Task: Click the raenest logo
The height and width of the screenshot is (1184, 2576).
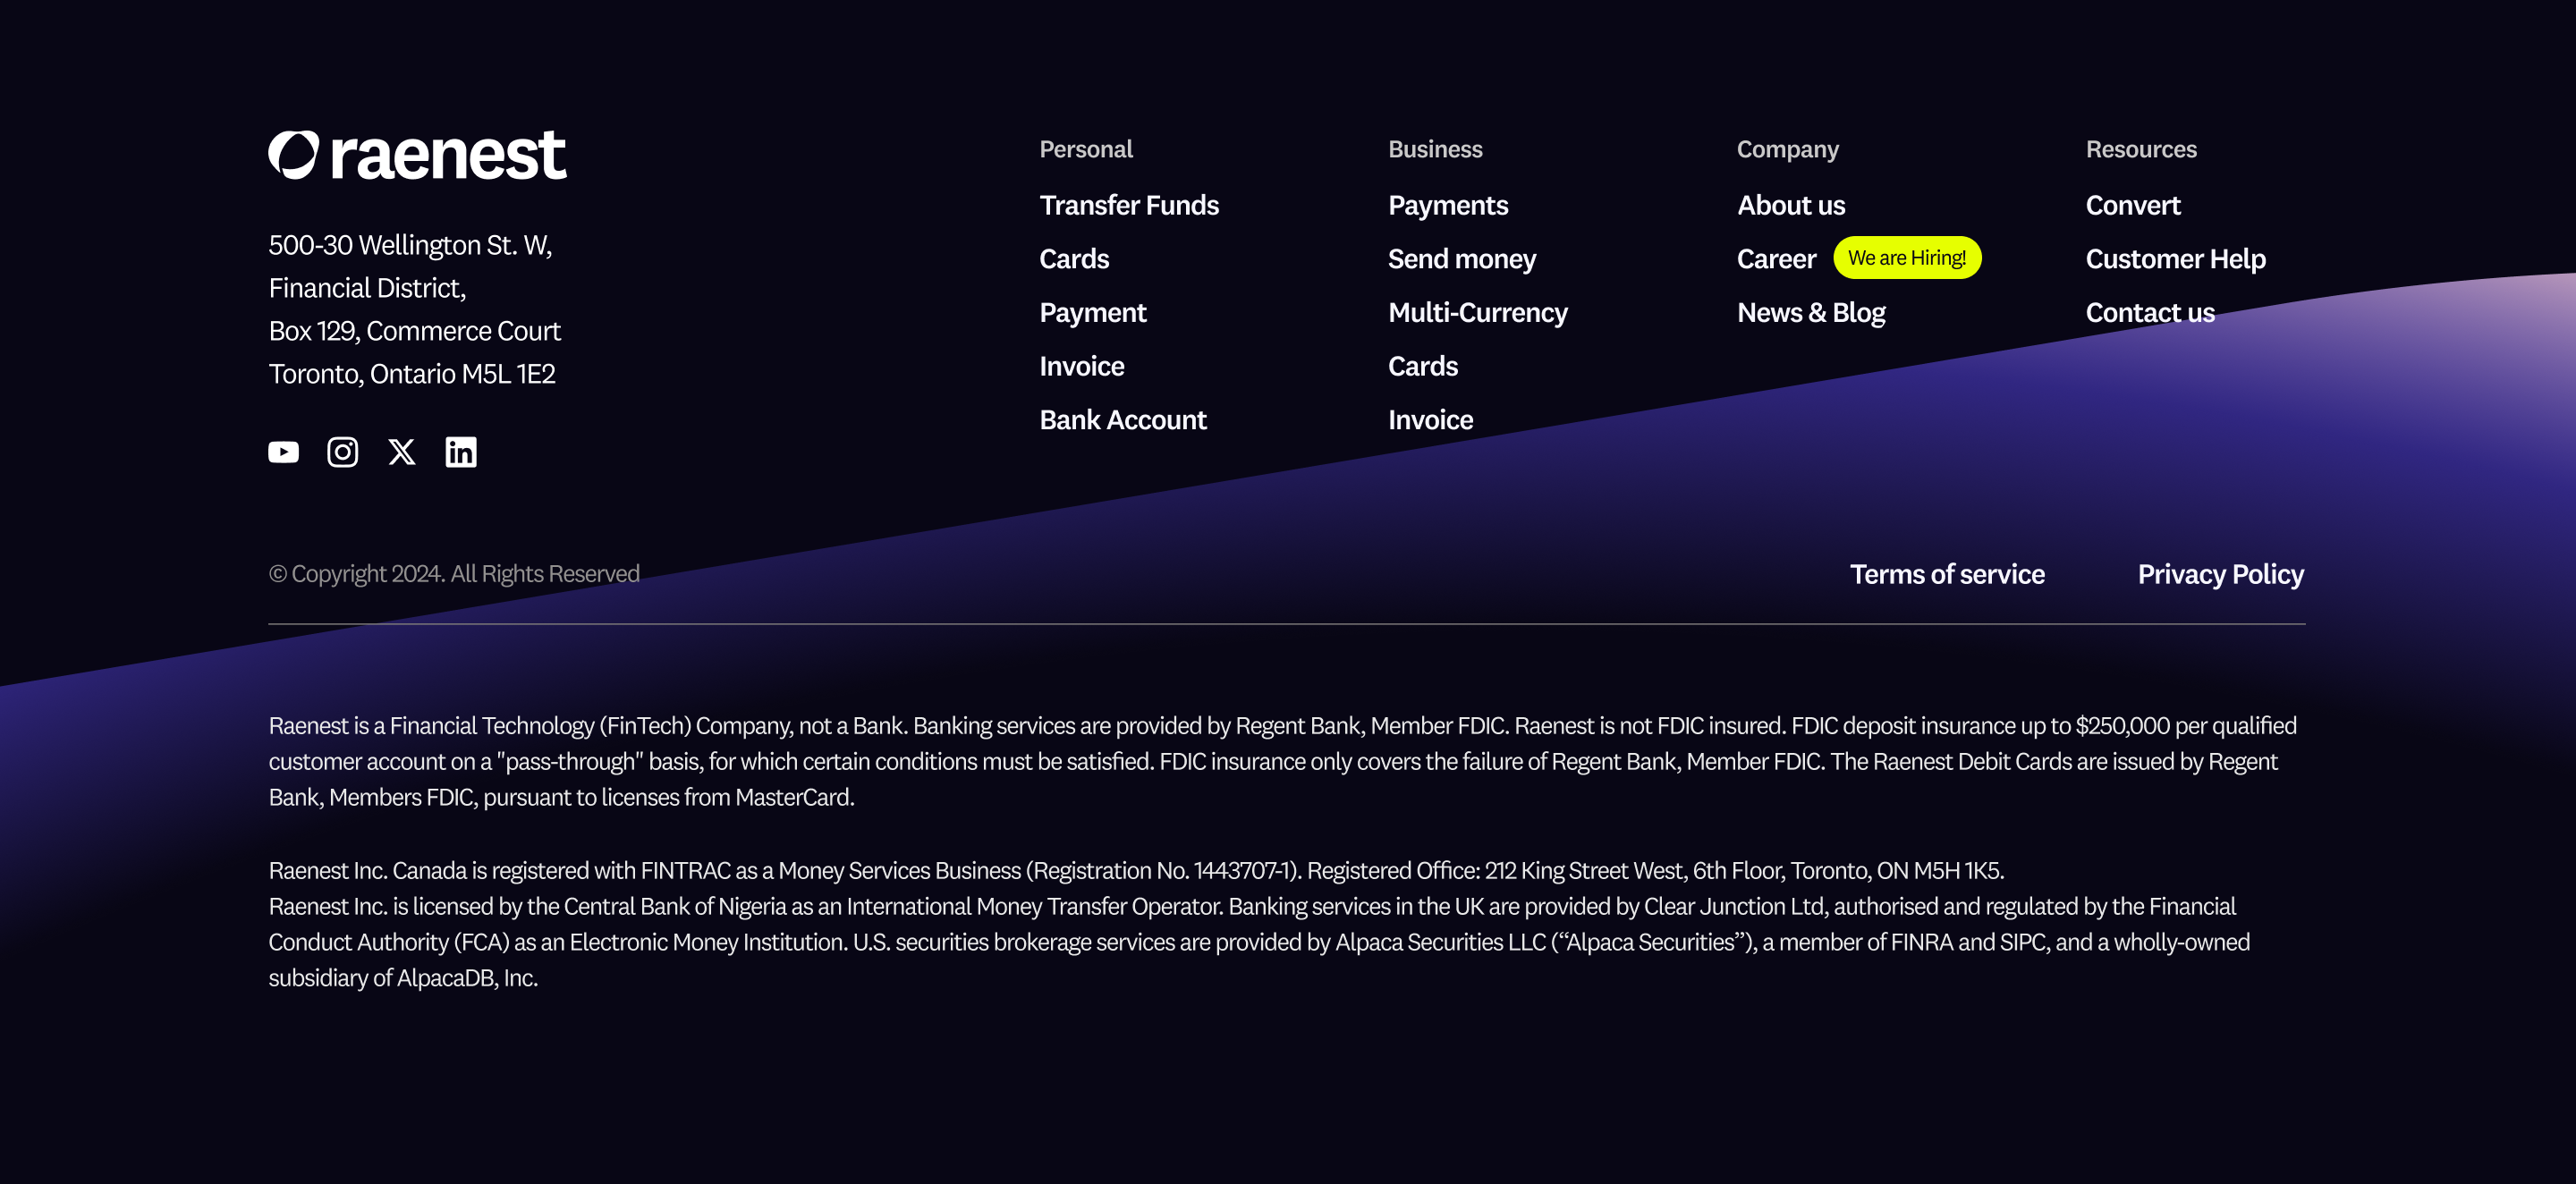Action: (x=417, y=156)
